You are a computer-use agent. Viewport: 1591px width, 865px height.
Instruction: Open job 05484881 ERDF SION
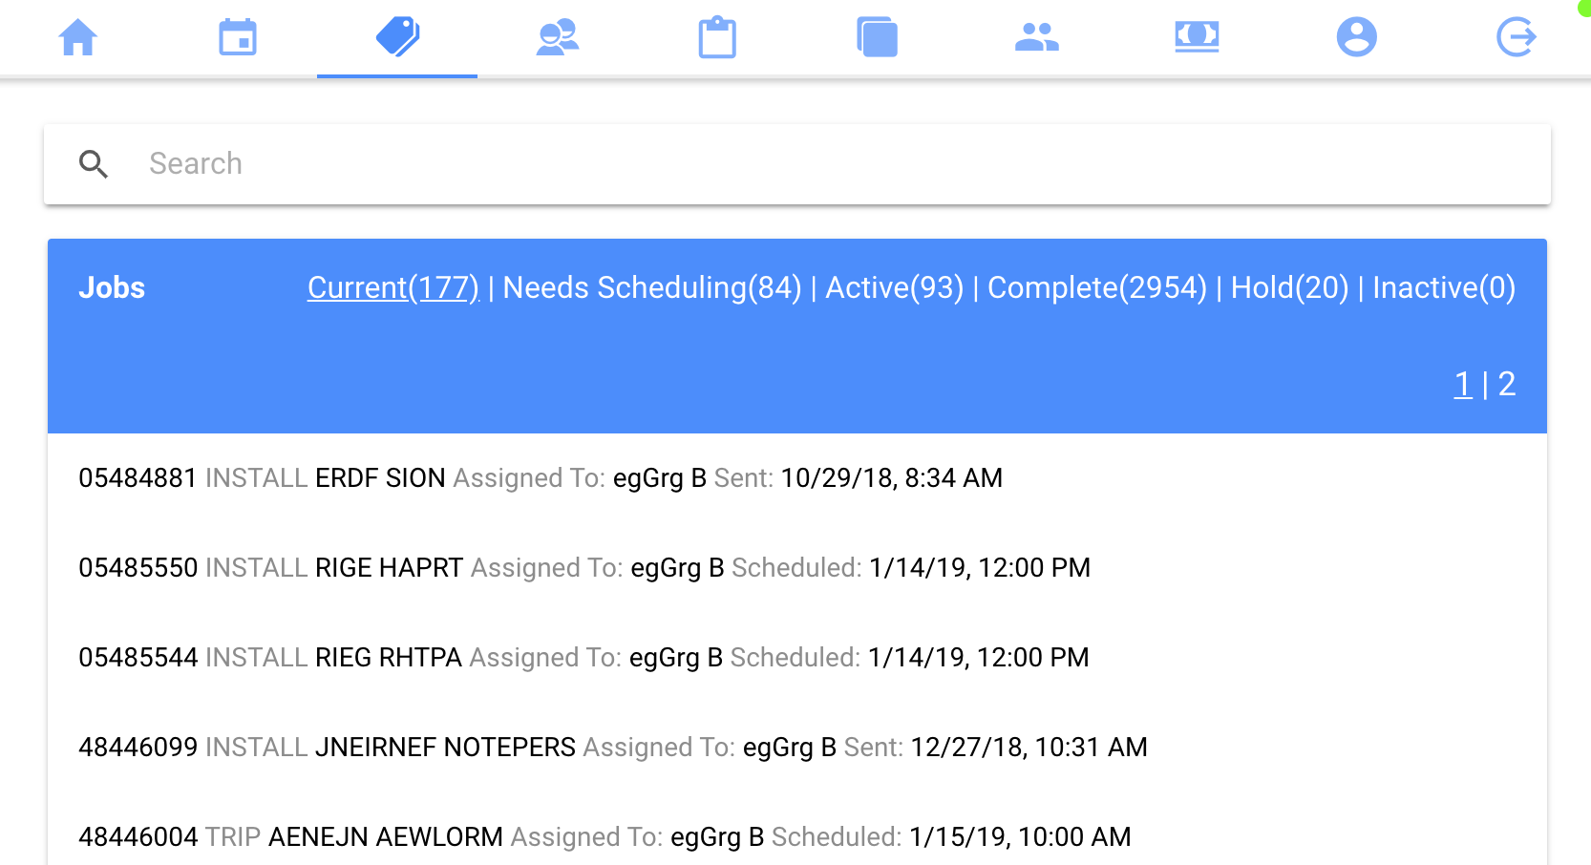coord(540,478)
